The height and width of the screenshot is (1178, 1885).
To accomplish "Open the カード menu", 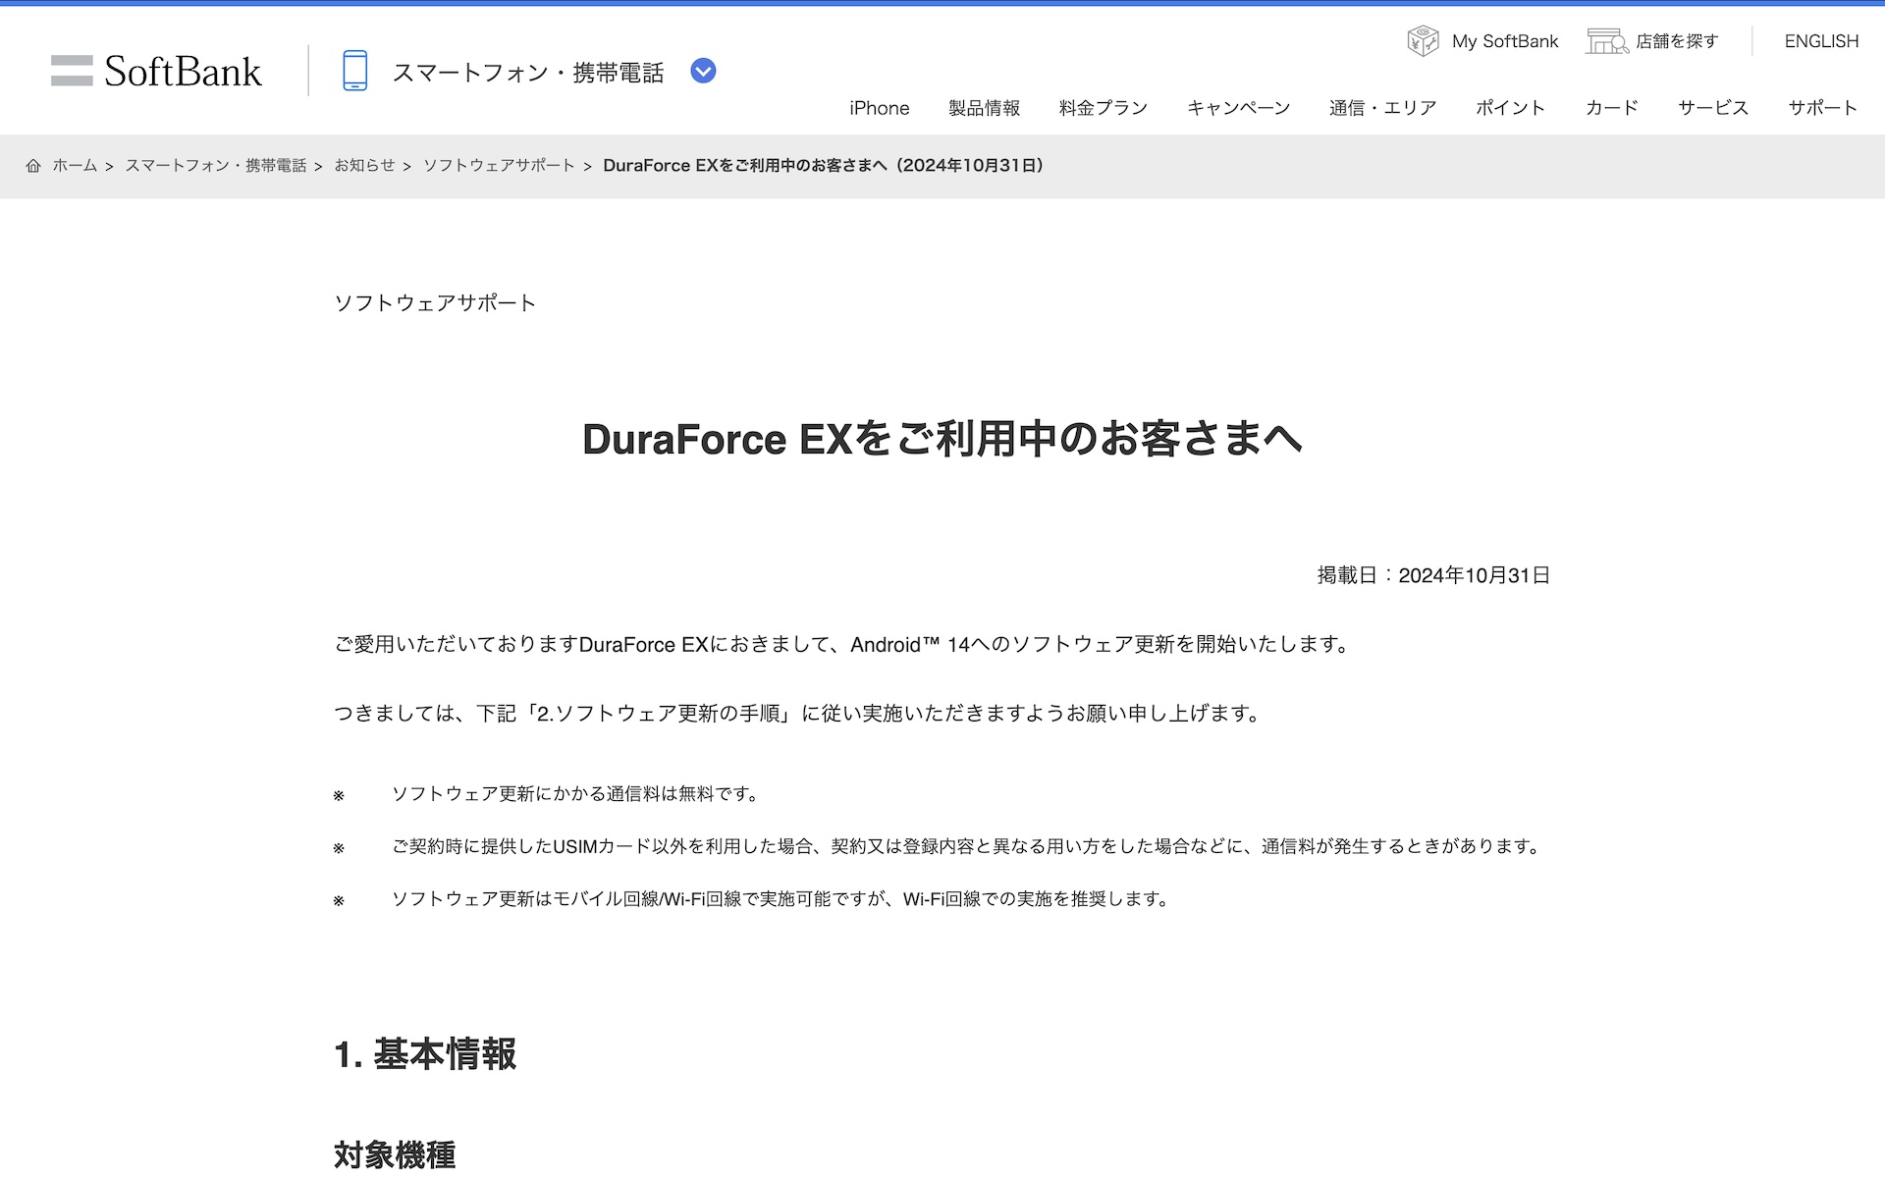I will click(x=1611, y=108).
